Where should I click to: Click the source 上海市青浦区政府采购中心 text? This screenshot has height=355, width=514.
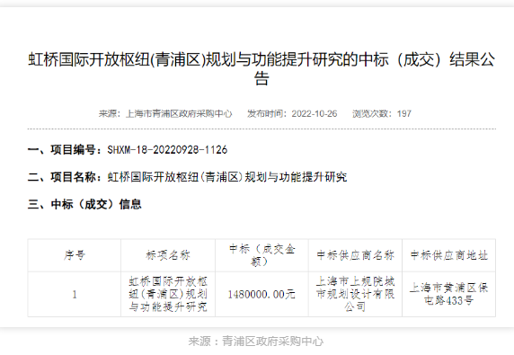(179, 114)
